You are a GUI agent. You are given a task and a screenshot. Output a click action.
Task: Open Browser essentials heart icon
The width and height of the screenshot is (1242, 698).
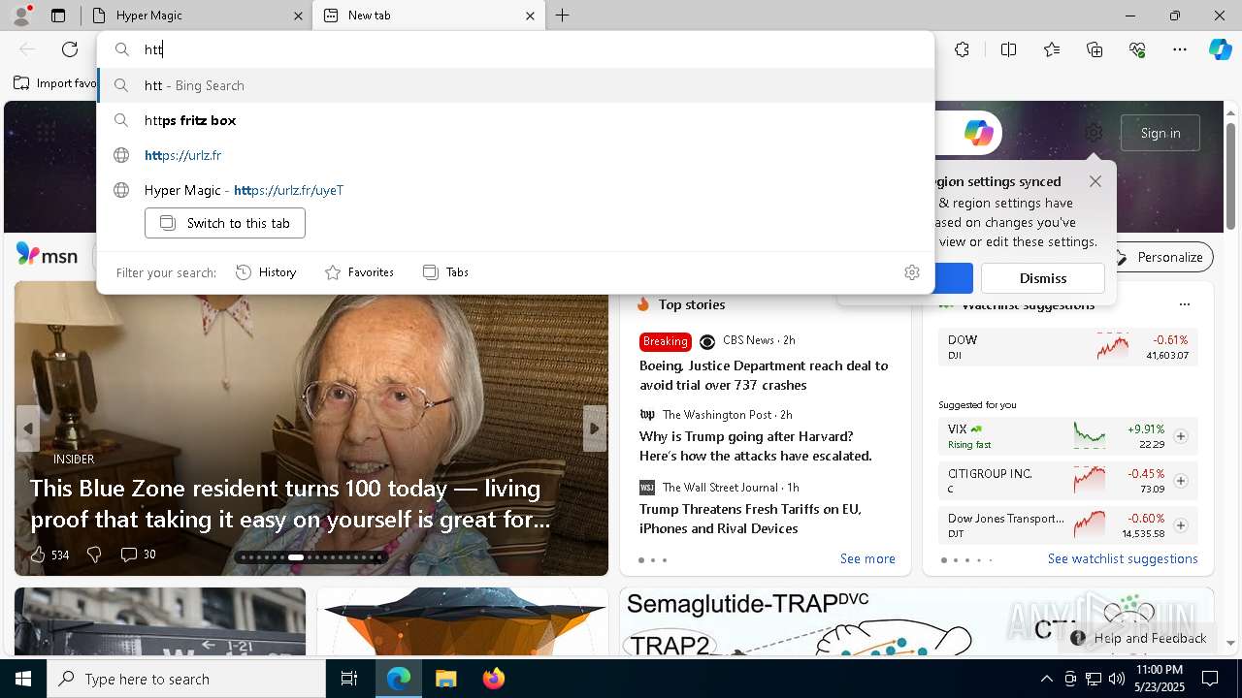(1137, 49)
